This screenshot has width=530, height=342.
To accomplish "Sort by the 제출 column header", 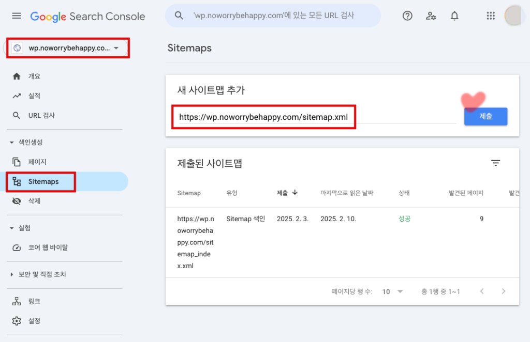I will click(282, 193).
